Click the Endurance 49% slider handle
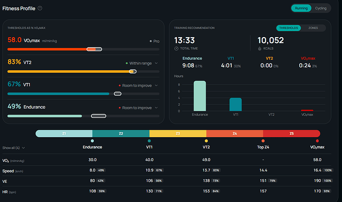Screen dimensions: 342x202 pyautogui.click(x=99, y=116)
